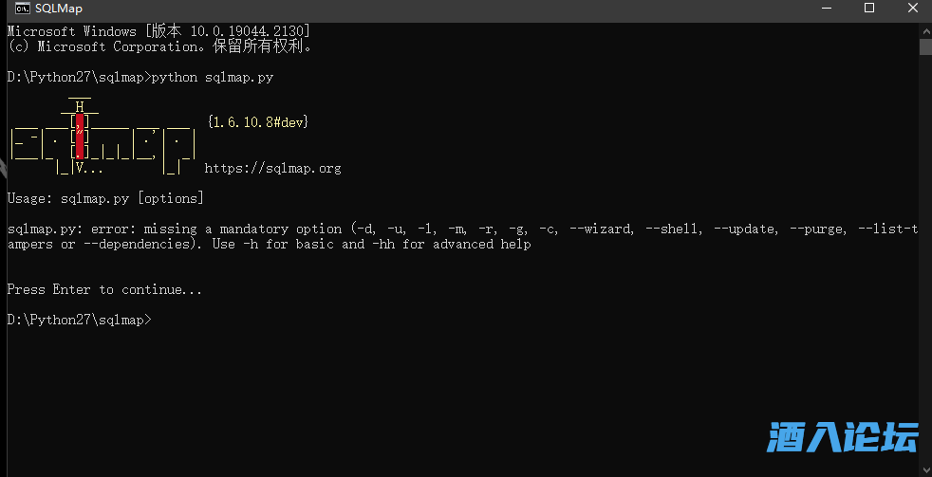Click the SQLMap window title text

(x=59, y=9)
